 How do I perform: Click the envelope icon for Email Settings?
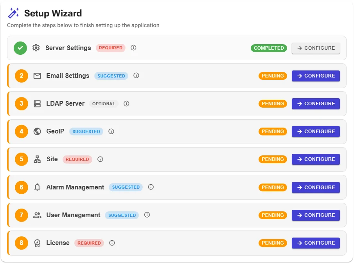(x=37, y=76)
